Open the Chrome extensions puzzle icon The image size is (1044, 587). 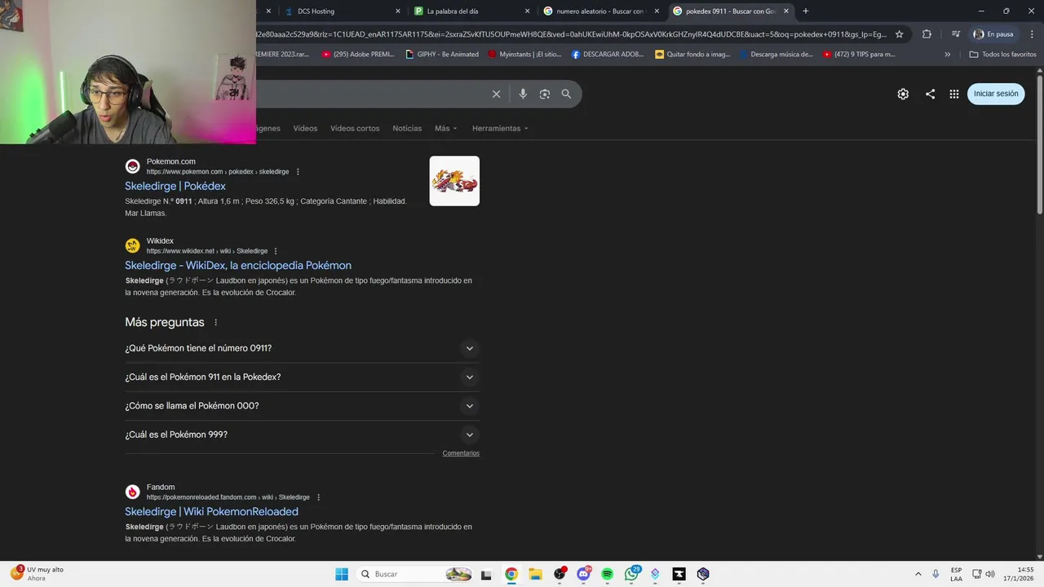[x=927, y=34]
